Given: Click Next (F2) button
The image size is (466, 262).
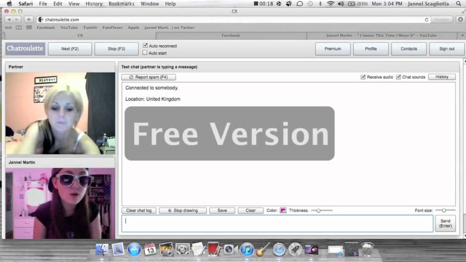Looking at the screenshot, I should coord(70,49).
